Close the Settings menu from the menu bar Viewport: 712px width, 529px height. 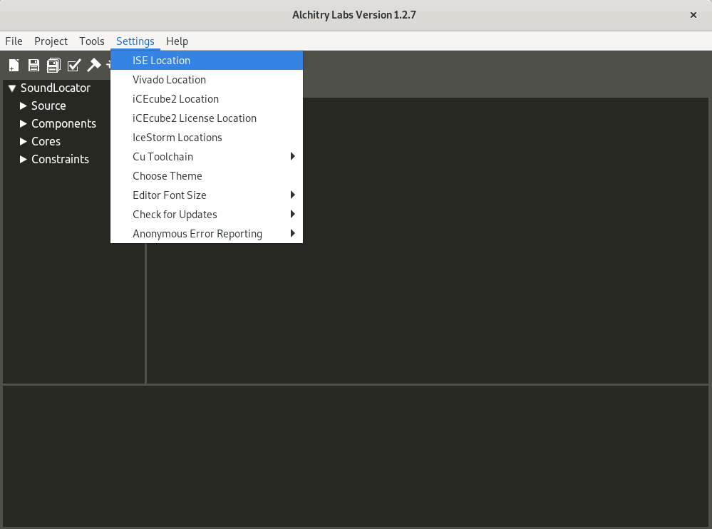click(135, 41)
